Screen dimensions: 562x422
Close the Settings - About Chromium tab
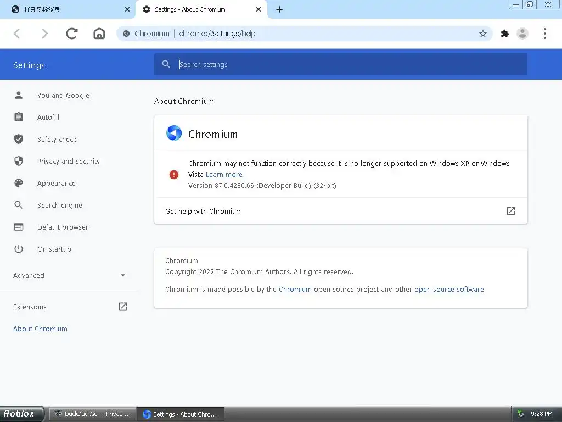pos(258,9)
